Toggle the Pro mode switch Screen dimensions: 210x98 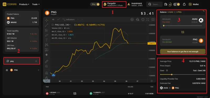pyautogui.click(x=95, y=4)
